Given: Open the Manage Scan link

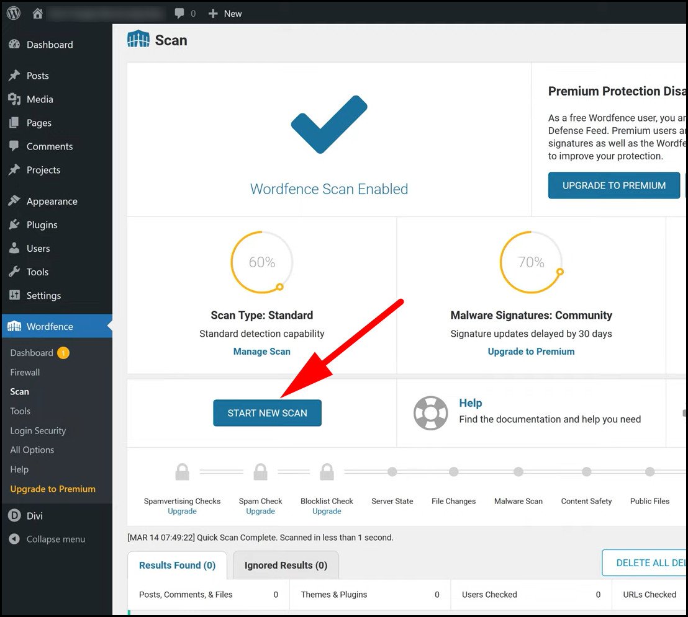Looking at the screenshot, I should [261, 351].
